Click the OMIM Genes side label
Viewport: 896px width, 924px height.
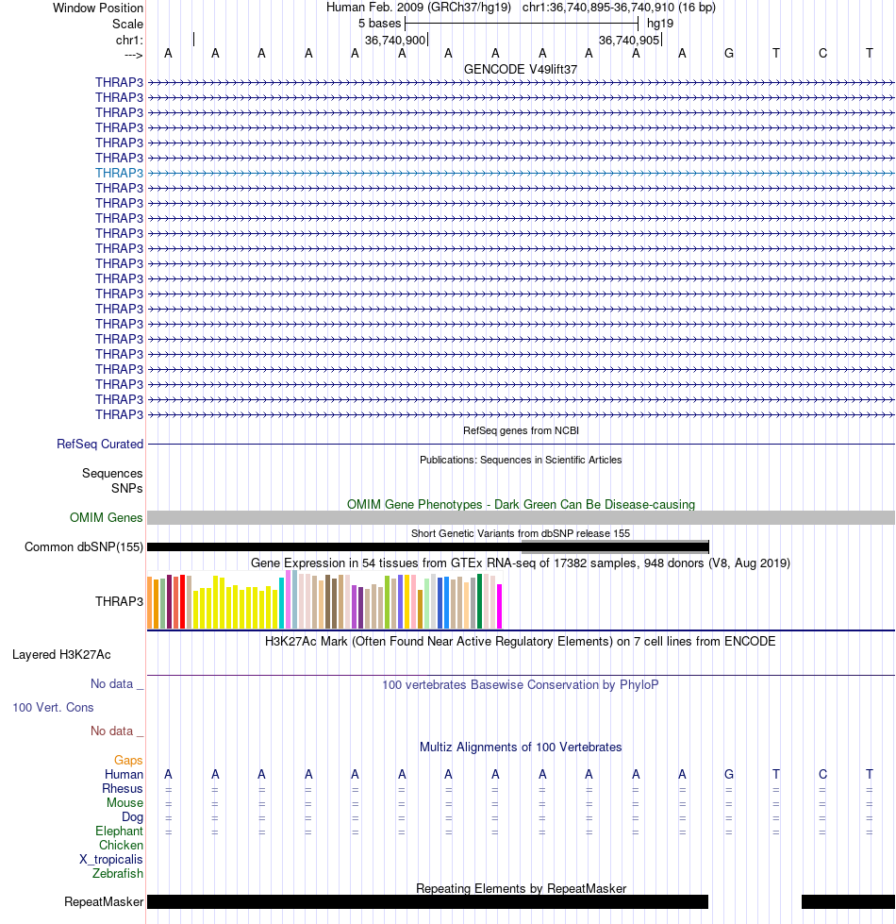point(106,517)
